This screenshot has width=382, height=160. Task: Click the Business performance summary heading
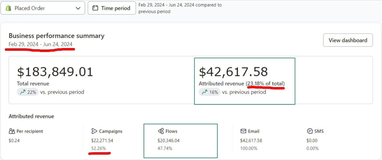point(56,36)
